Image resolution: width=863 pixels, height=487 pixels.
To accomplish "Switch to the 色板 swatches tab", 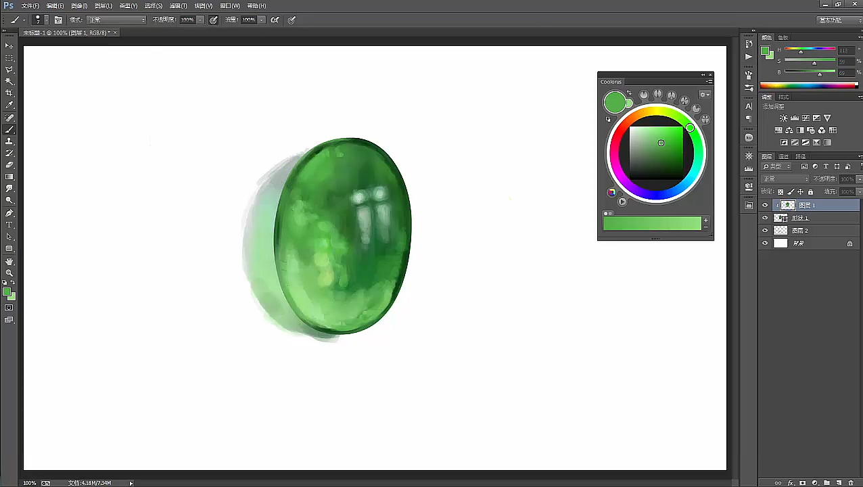I will pos(783,38).
